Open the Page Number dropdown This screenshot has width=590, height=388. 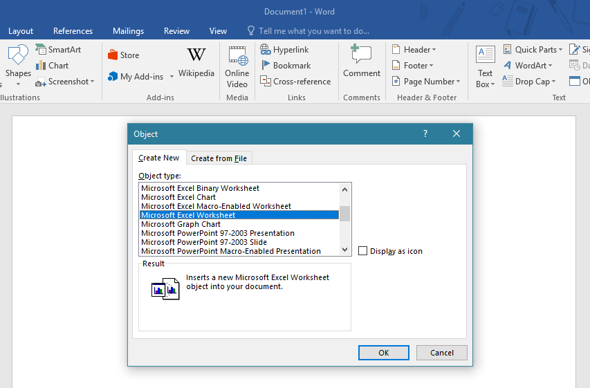click(x=425, y=82)
